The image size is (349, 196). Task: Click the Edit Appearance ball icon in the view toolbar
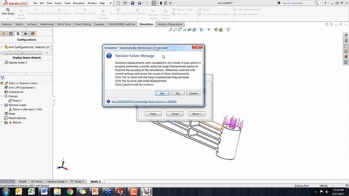pos(216,29)
